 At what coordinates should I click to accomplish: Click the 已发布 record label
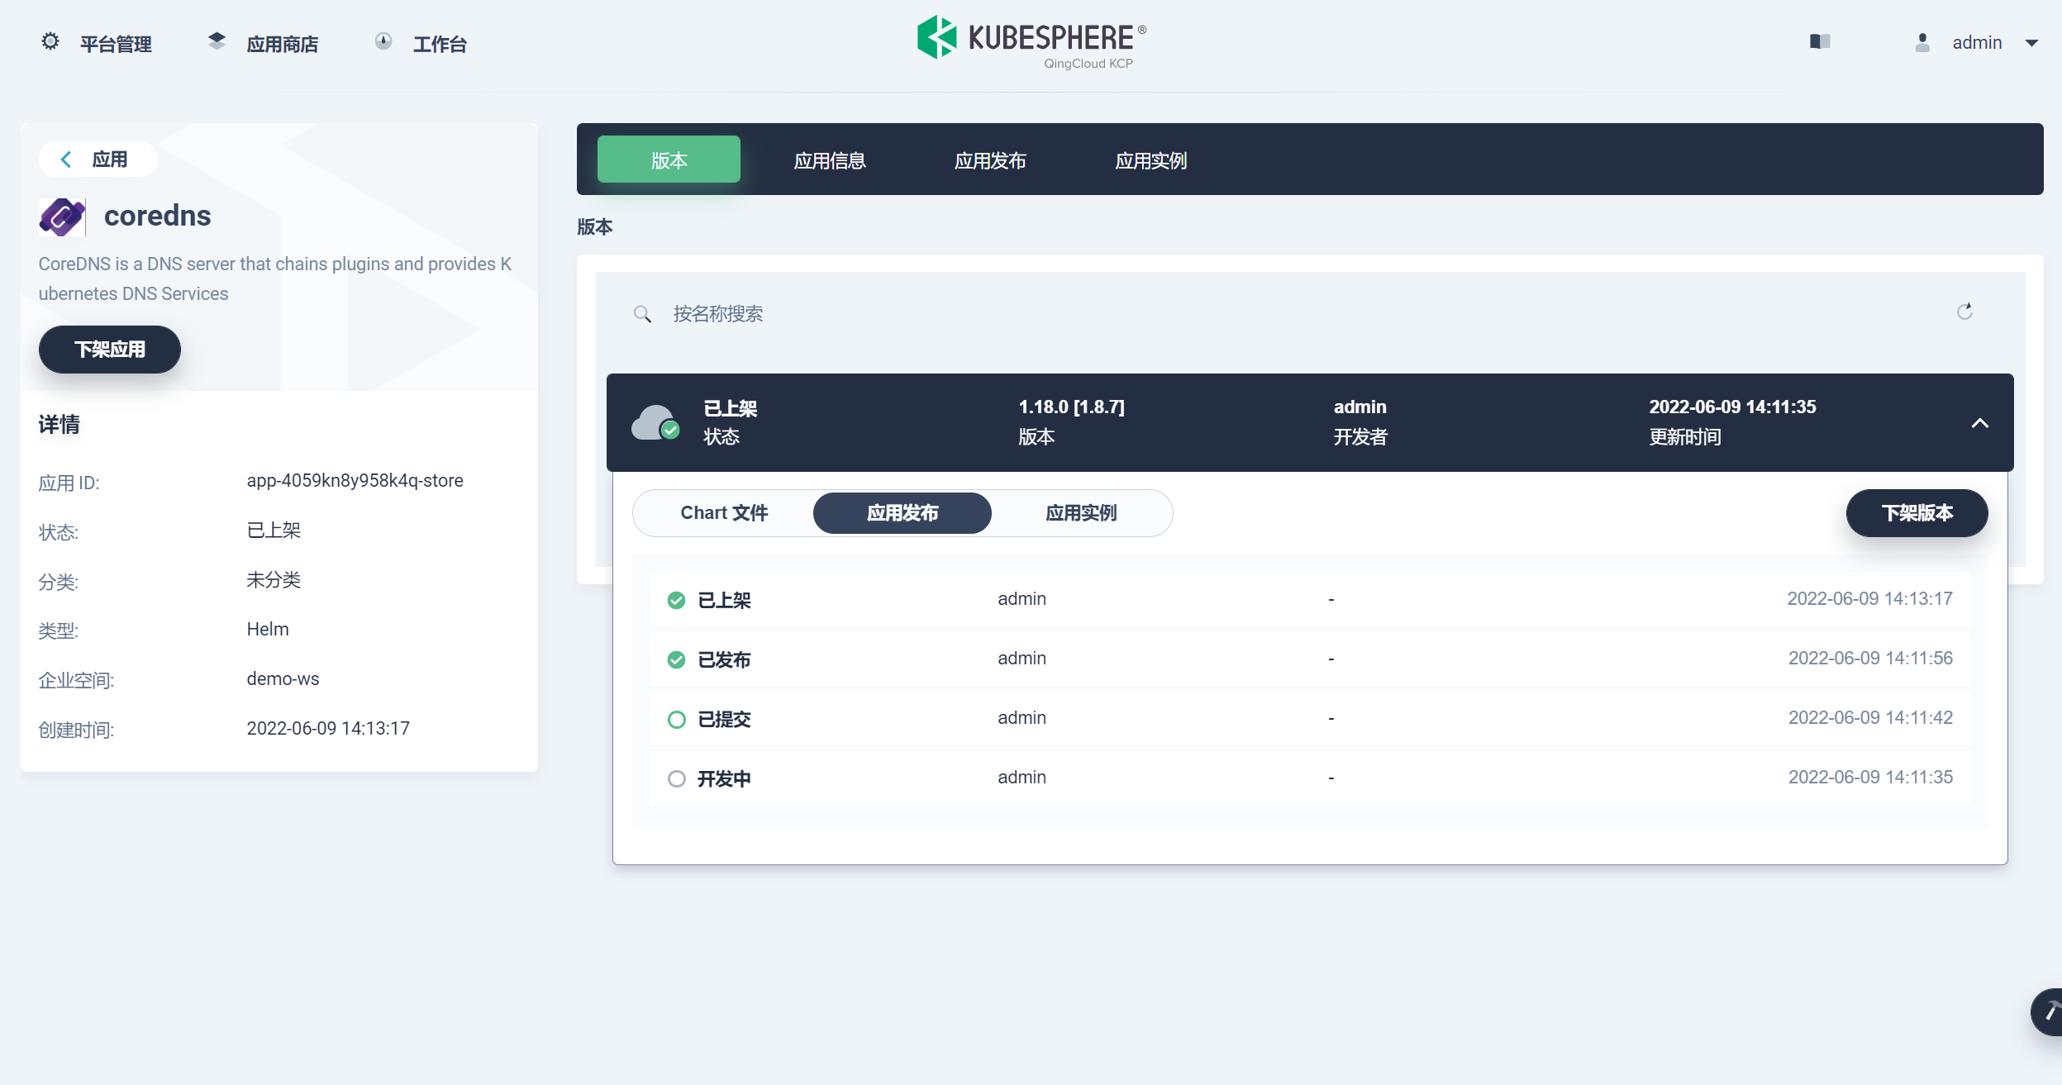click(x=724, y=659)
